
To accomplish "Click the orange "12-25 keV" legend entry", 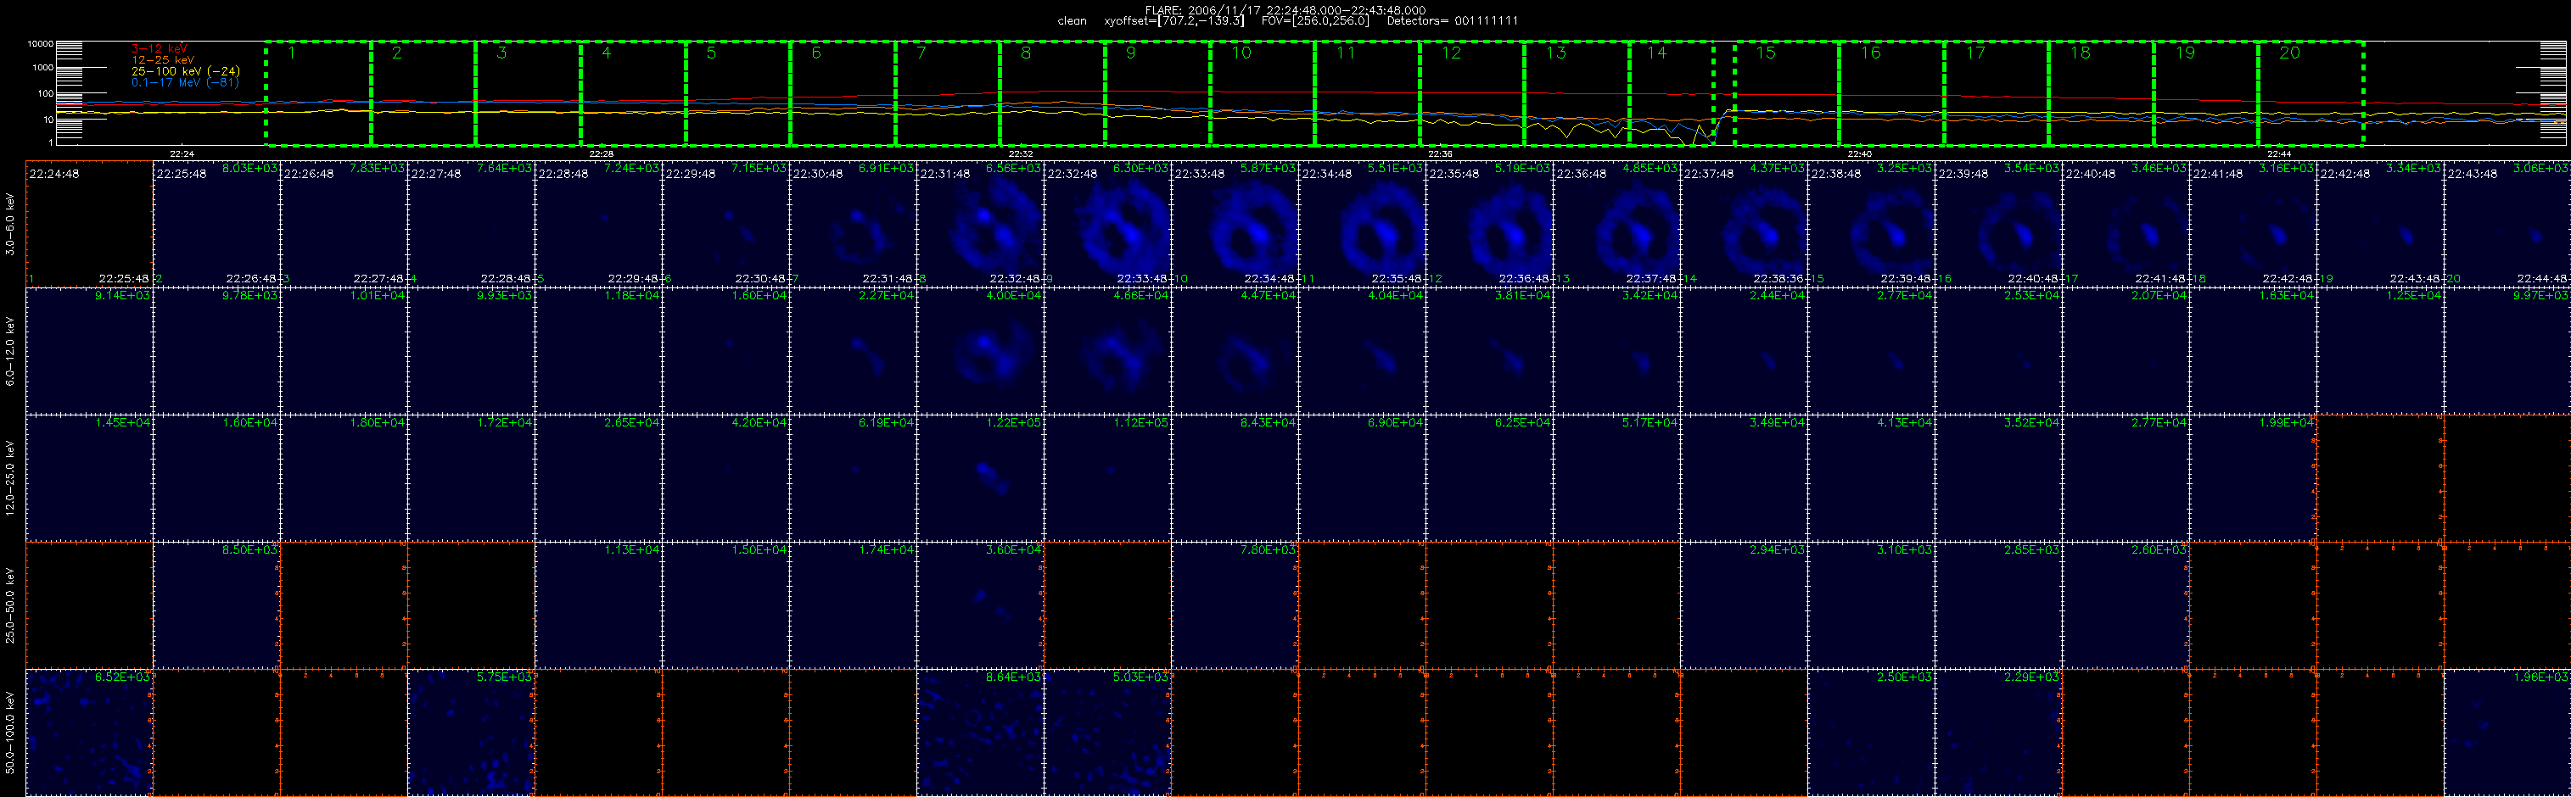I will click(163, 60).
